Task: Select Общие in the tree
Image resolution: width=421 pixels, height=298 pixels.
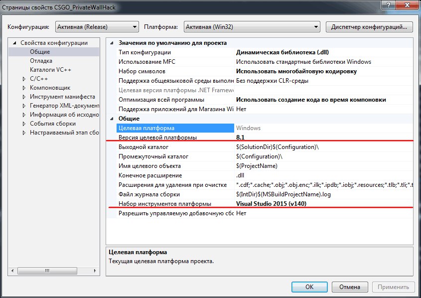Action: point(40,51)
